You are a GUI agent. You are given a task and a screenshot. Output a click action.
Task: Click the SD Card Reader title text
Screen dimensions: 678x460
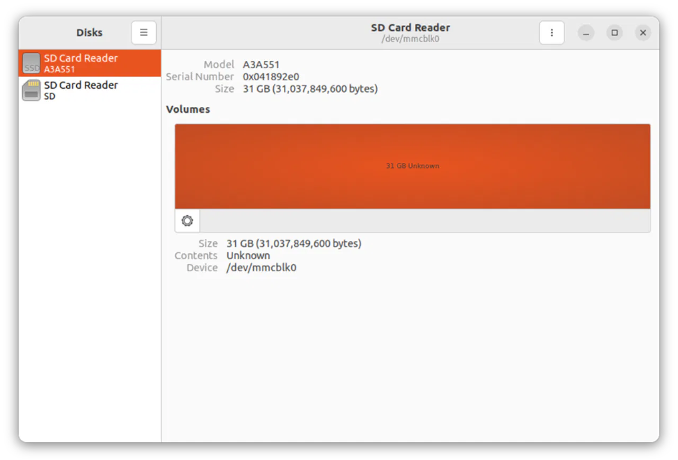pyautogui.click(x=411, y=27)
